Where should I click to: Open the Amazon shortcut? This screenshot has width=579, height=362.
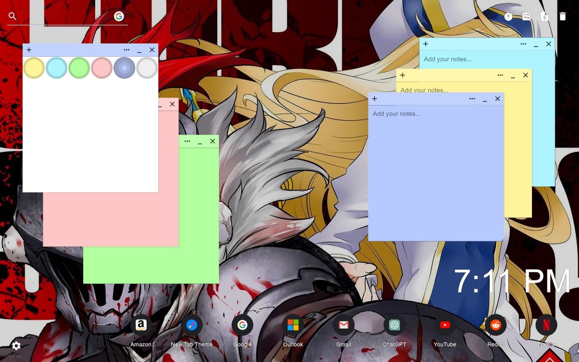tap(141, 325)
